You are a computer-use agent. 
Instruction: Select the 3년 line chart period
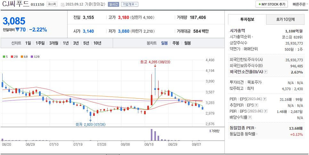[x=76, y=43]
